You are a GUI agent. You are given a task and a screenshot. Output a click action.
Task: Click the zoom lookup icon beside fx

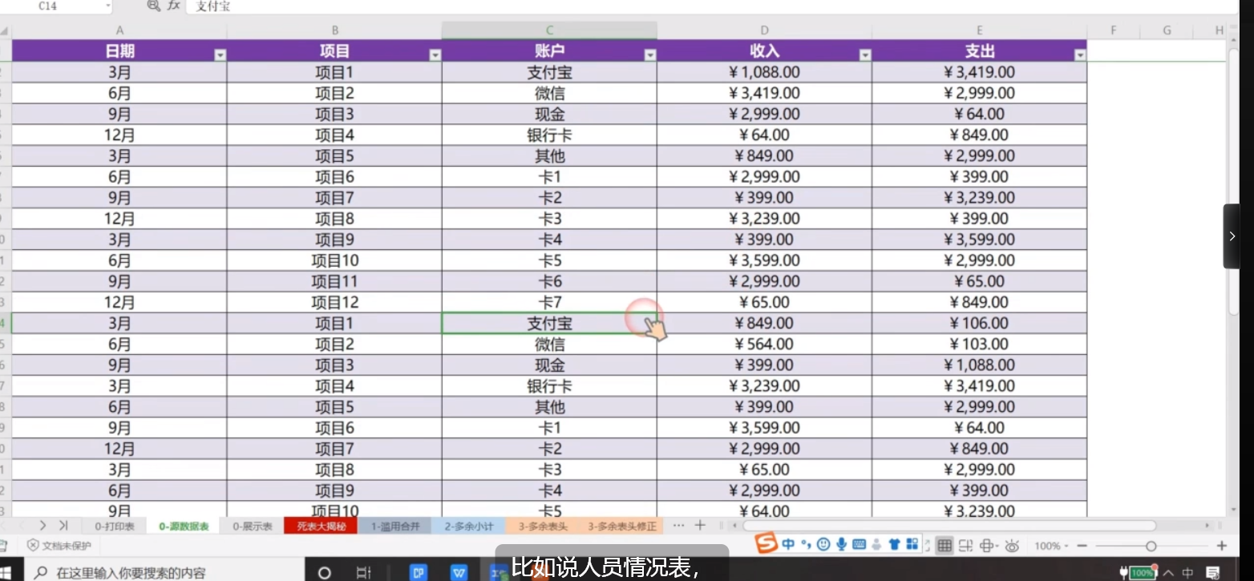[x=153, y=6]
